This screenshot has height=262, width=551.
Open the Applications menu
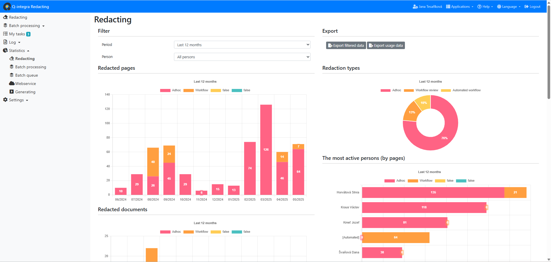[460, 7]
